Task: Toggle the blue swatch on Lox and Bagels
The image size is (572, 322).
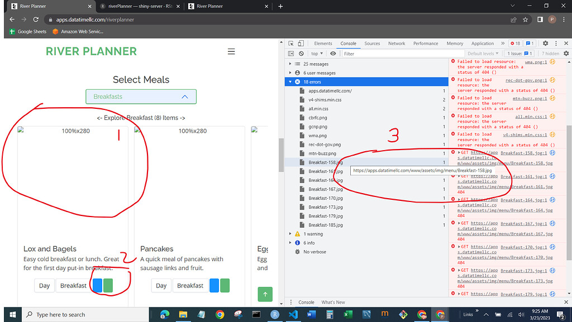Action: coord(97,285)
